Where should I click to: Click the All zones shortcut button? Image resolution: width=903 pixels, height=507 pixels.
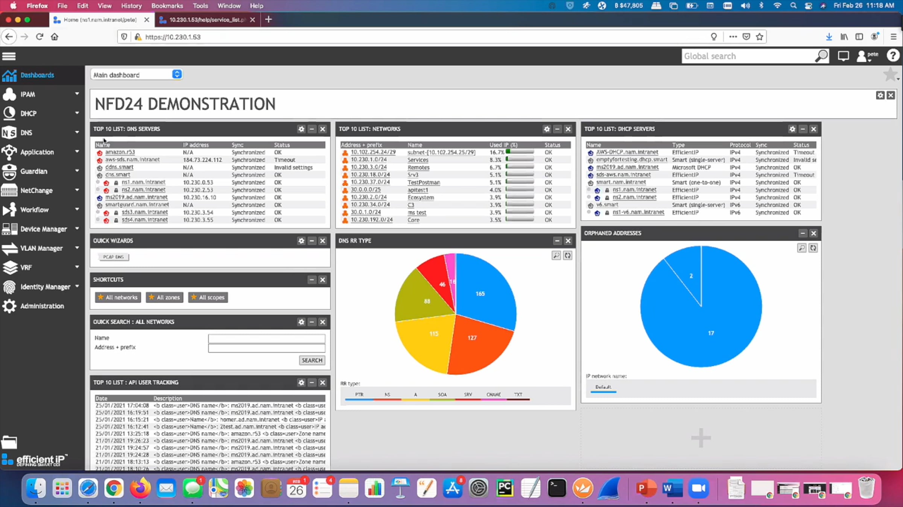[x=164, y=297]
